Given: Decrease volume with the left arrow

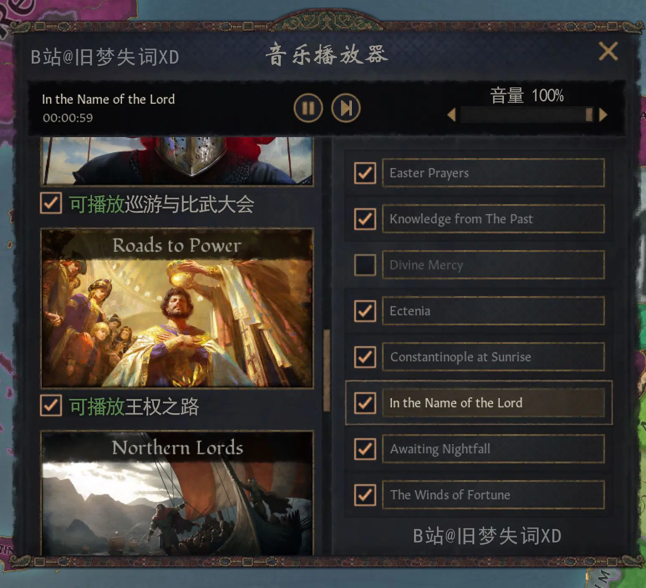Looking at the screenshot, I should 451,115.
